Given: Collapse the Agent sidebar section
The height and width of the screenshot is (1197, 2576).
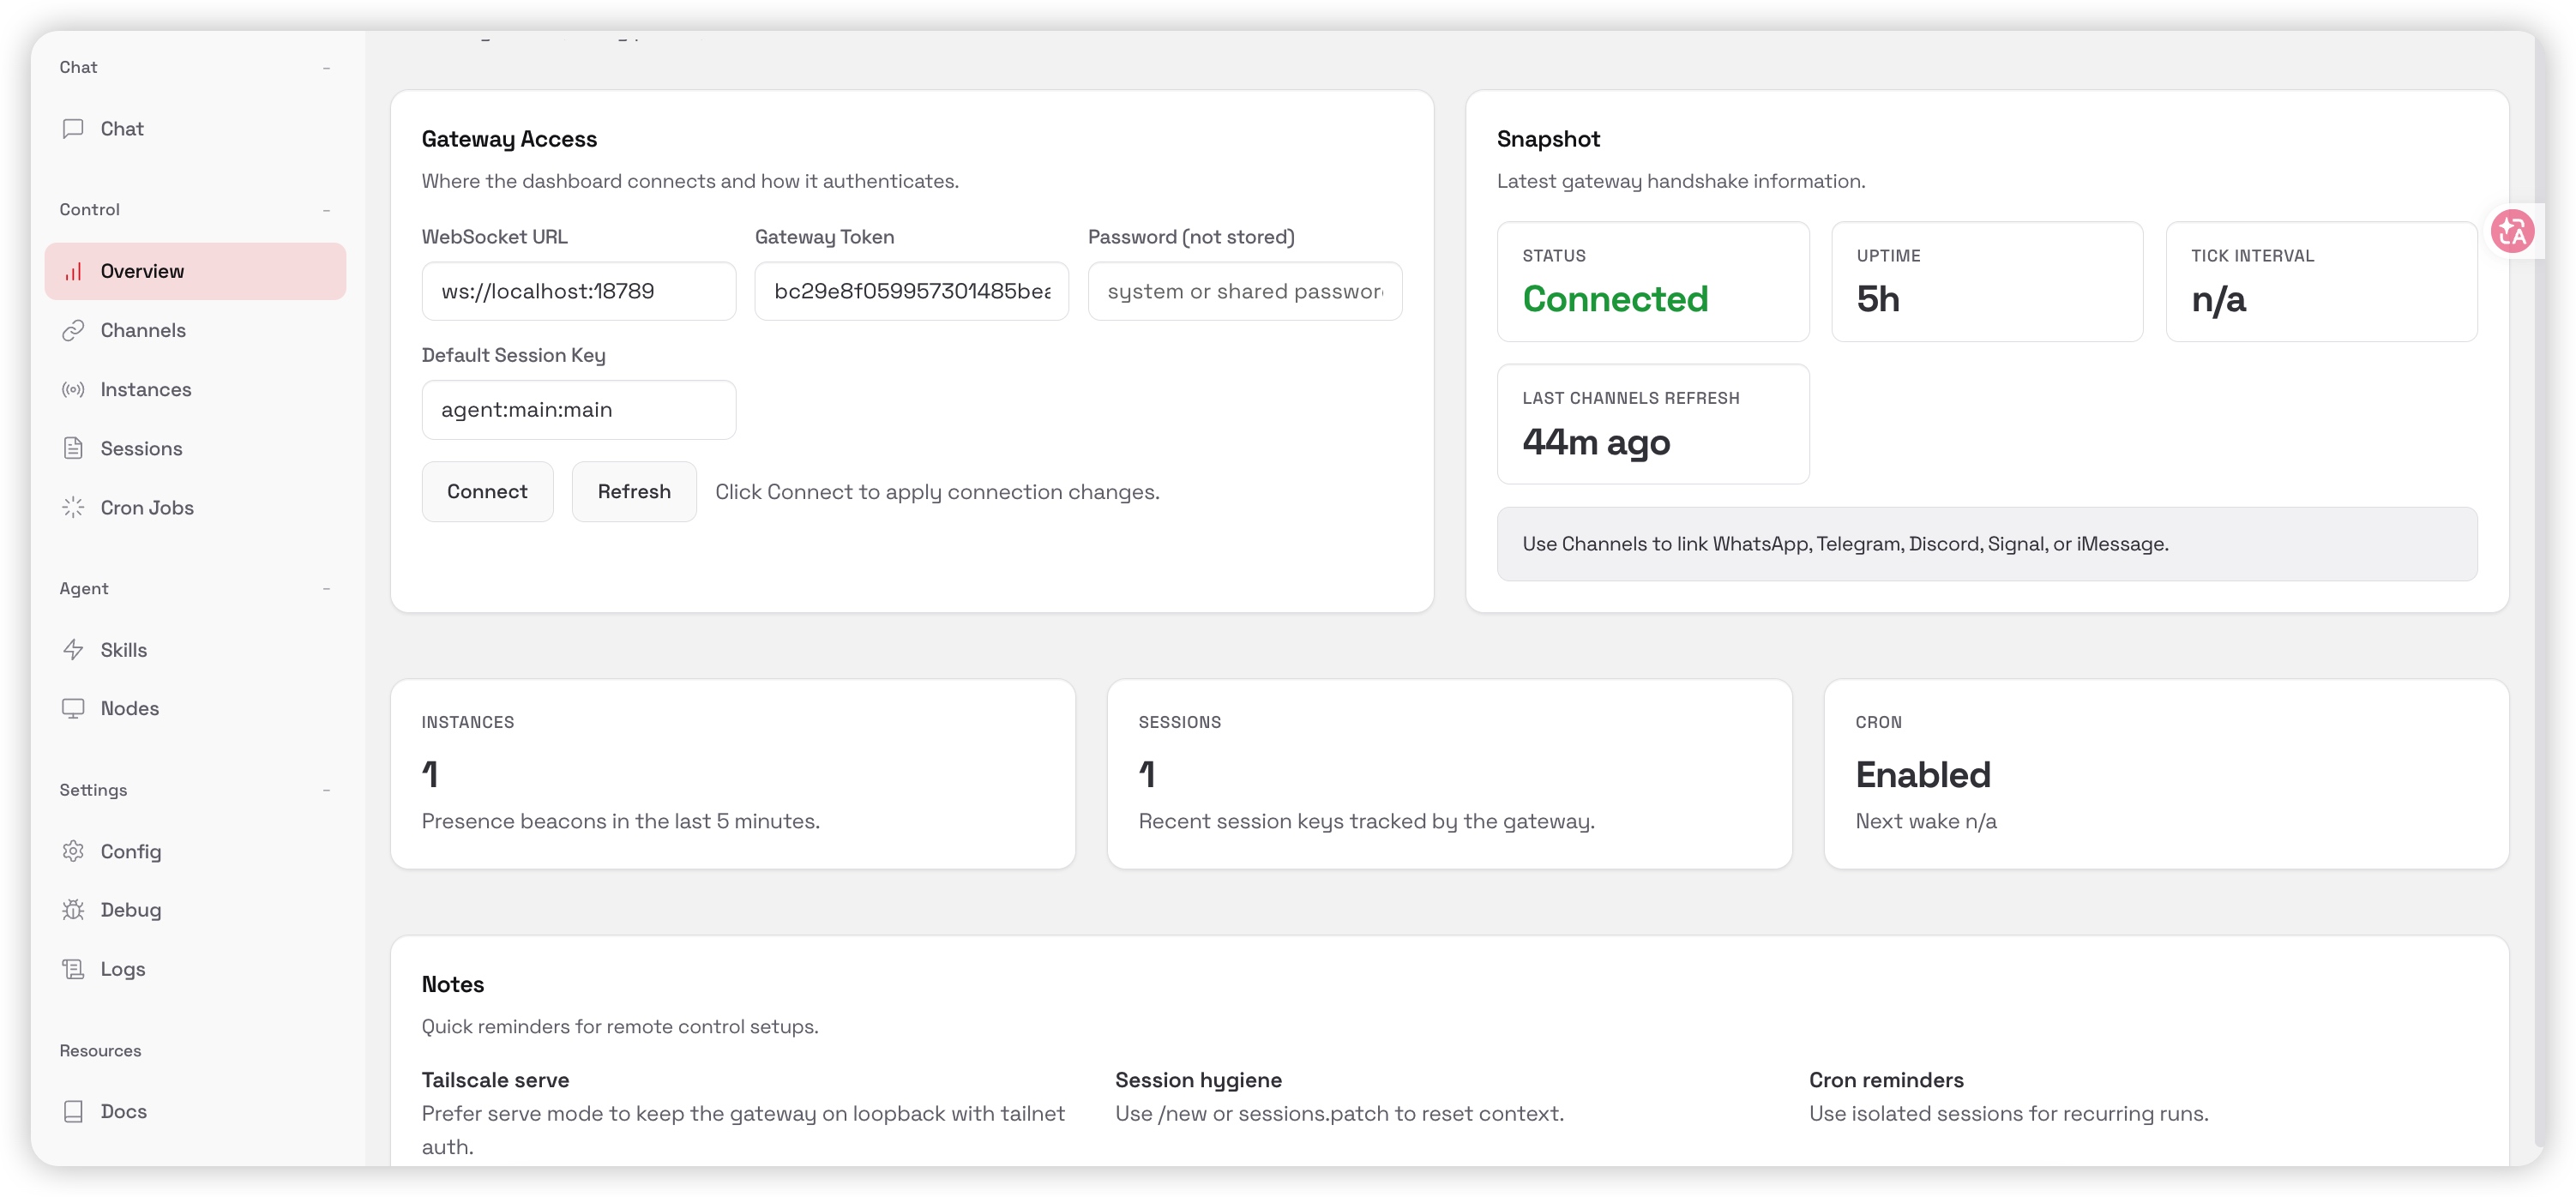Looking at the screenshot, I should click(x=326, y=589).
